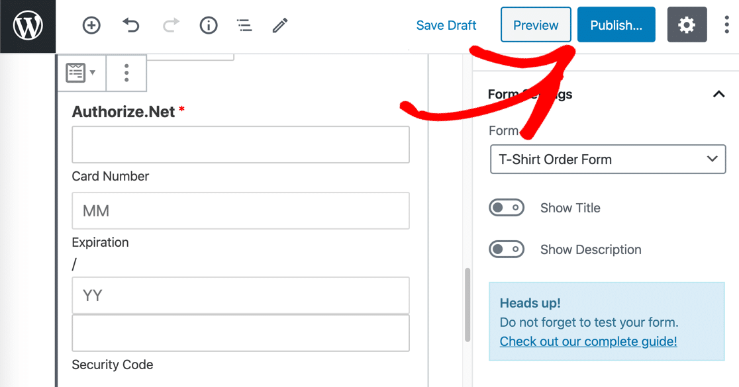Open the more options vertical dots menu
This screenshot has height=387, width=739.
click(x=726, y=26)
